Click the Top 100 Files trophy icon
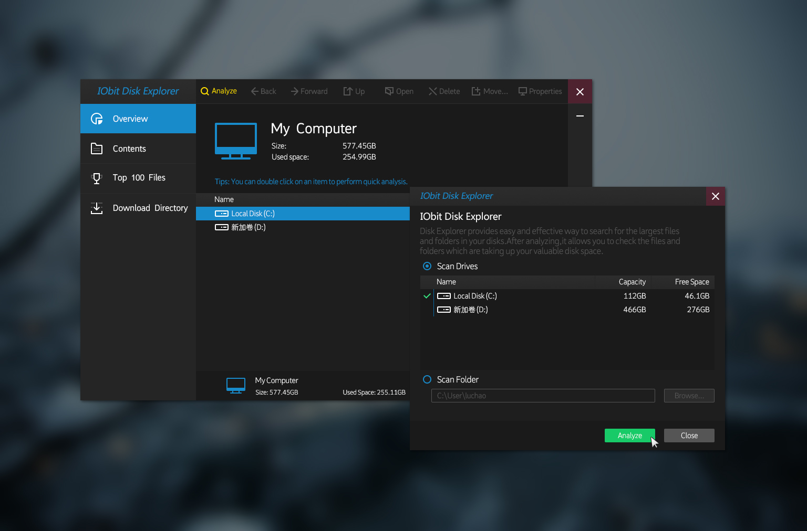 97,178
